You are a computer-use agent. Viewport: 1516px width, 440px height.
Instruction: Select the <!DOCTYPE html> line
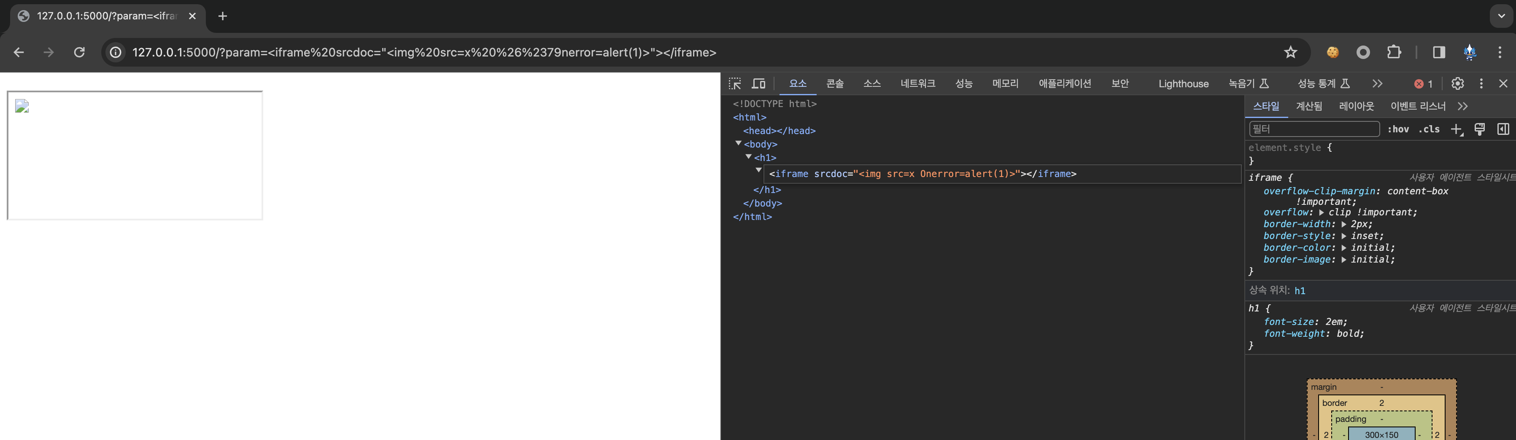pos(774,104)
